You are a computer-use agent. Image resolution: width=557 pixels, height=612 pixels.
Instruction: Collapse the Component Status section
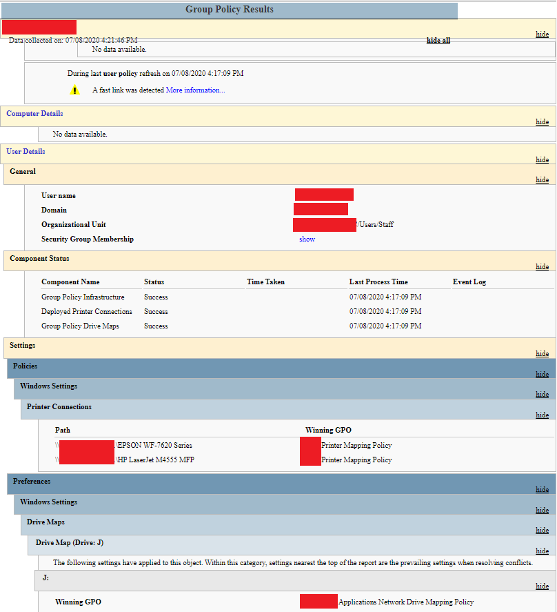click(542, 266)
